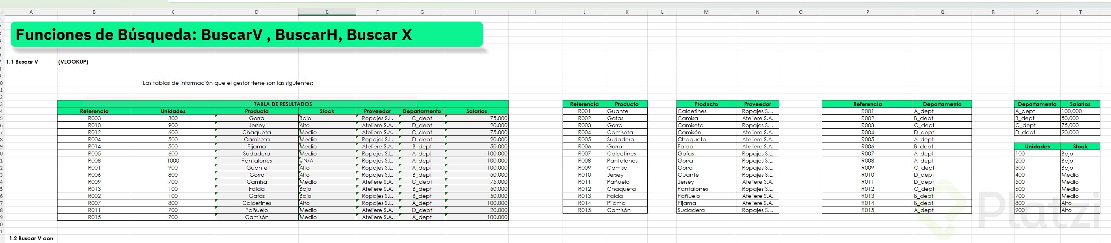Viewport: 1111px width, 243px height.
Task: Select 'Gorra' in TABLA DE RESULTADOS Producto column
Action: [256, 118]
